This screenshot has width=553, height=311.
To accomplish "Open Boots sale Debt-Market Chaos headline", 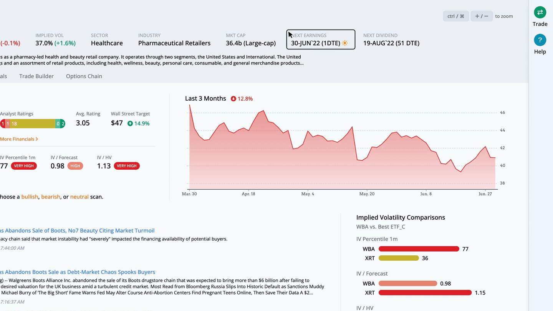I will coord(78,272).
